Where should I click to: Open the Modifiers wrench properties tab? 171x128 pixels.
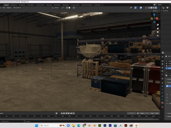[162, 86]
